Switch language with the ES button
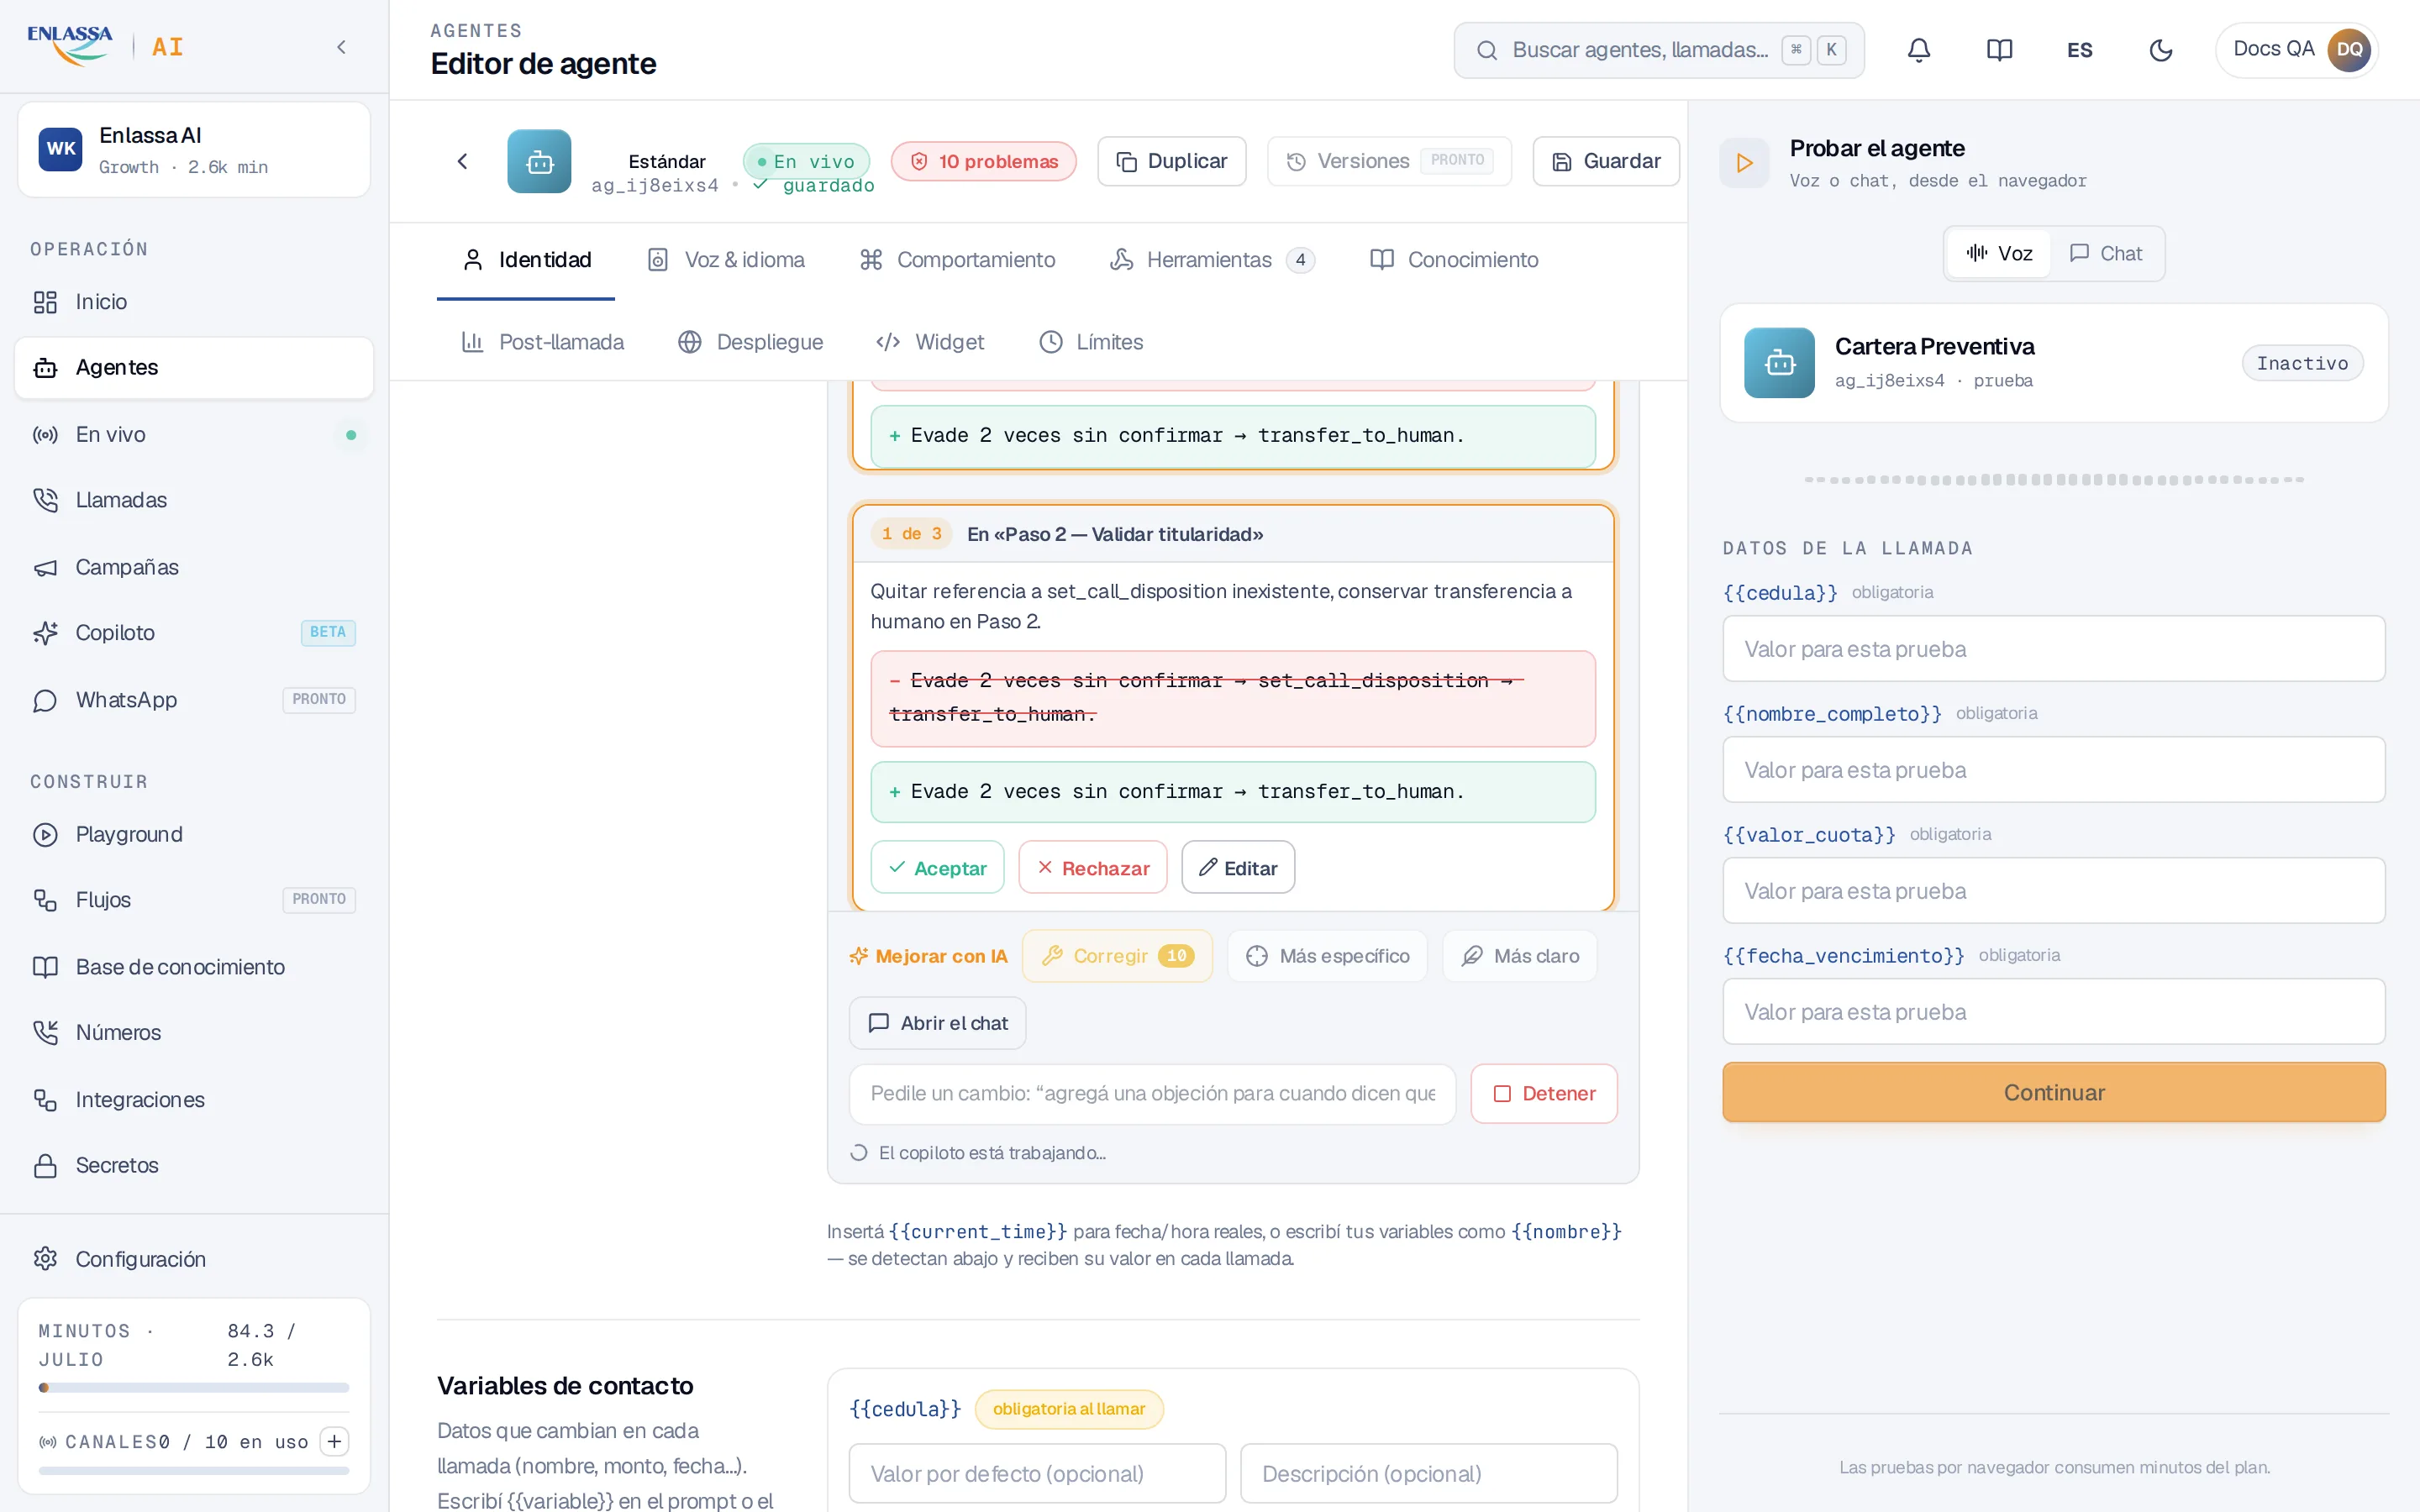The width and height of the screenshot is (2420, 1512). point(2079,50)
